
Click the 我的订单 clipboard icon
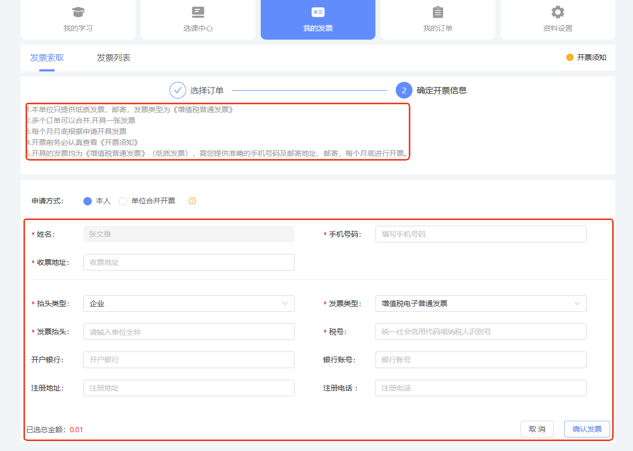(x=438, y=12)
